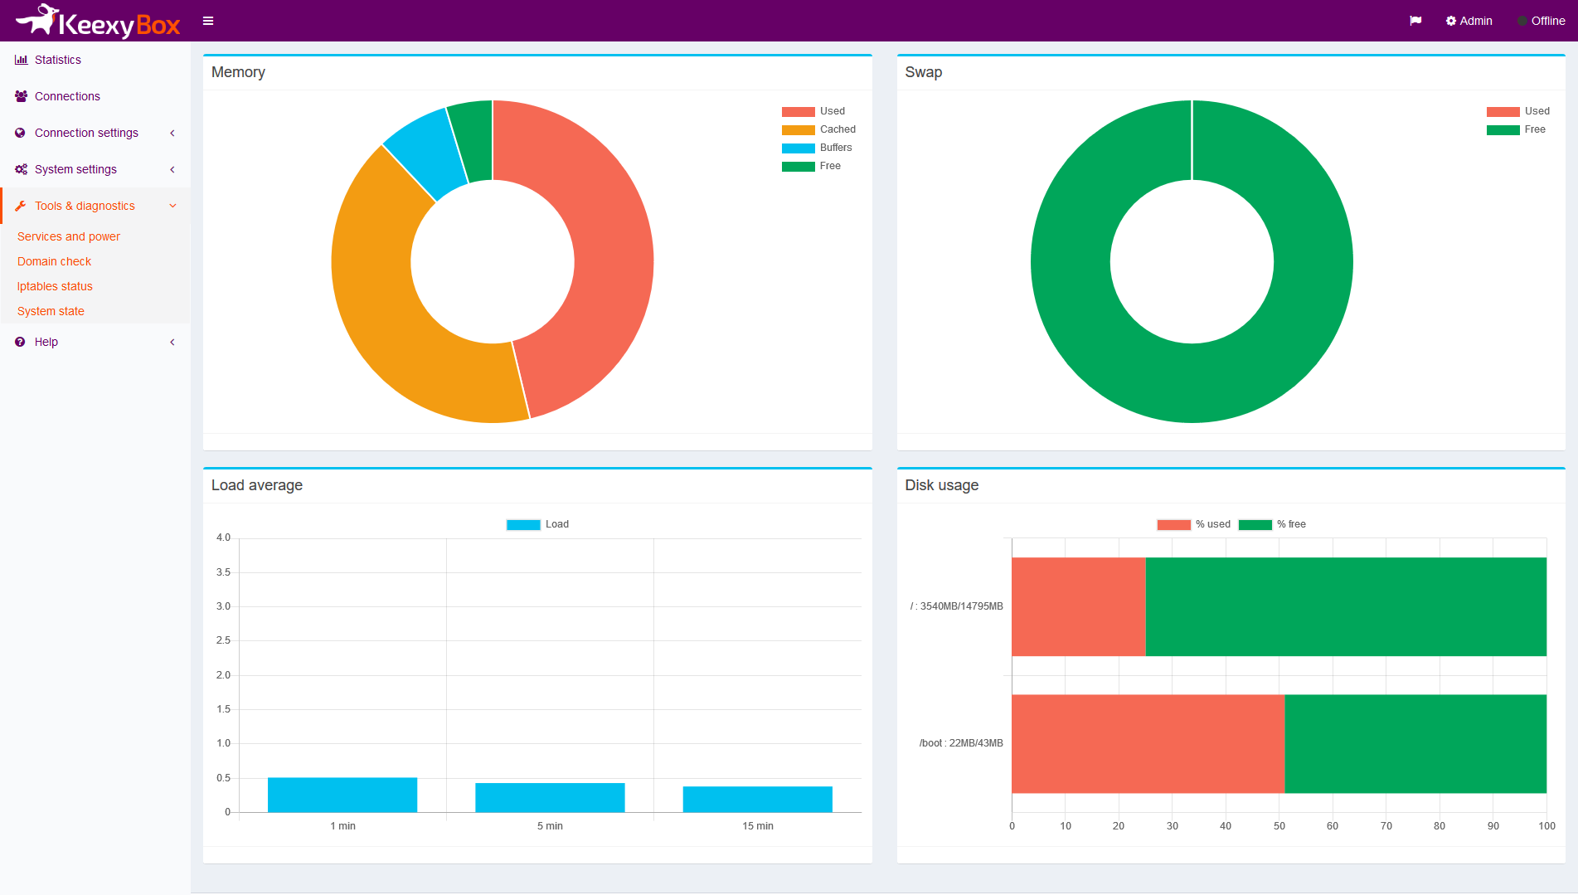Click the '/boot : 22MB/43MB' label
This screenshot has width=1578, height=895.
click(961, 743)
